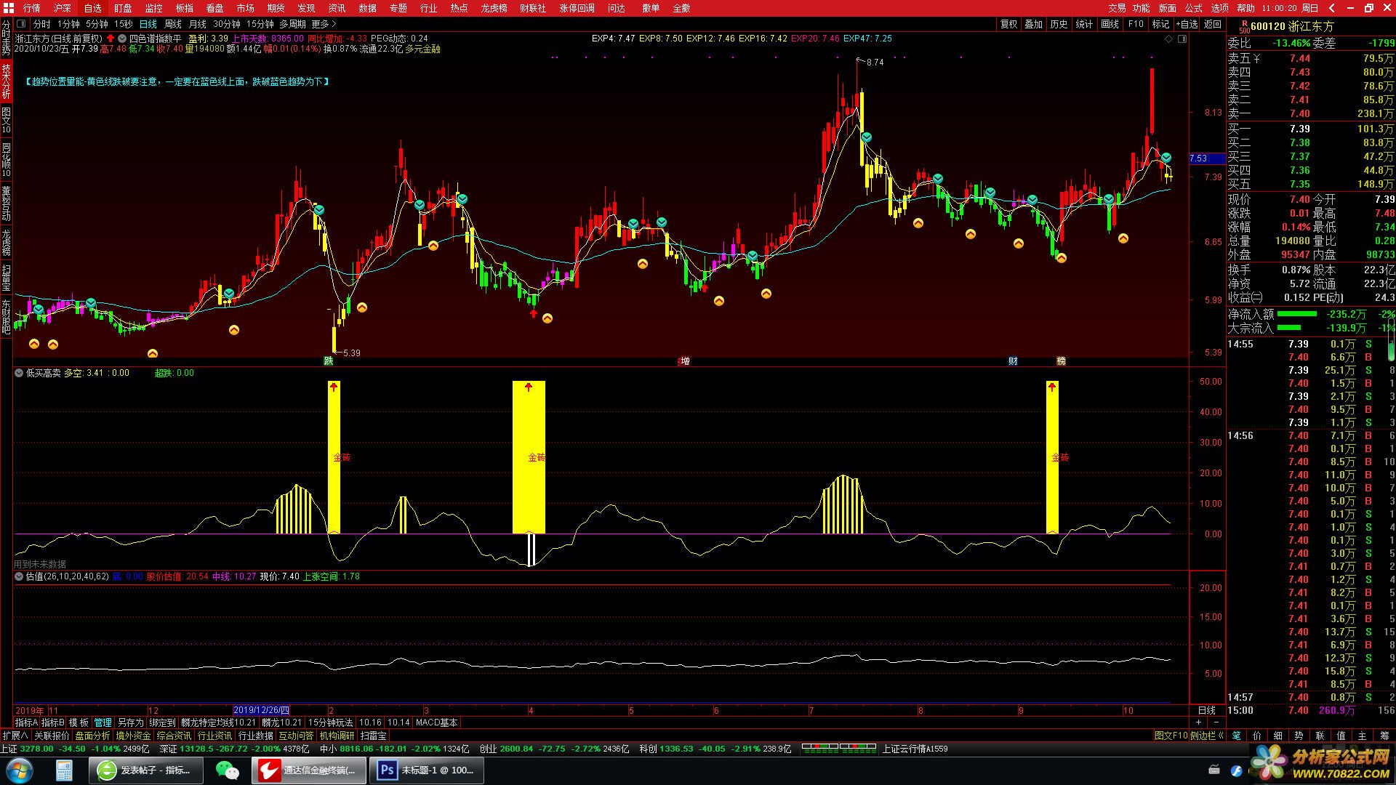Expand the 低买高卖 indicator dropdown
1396x785 pixels.
(20, 373)
